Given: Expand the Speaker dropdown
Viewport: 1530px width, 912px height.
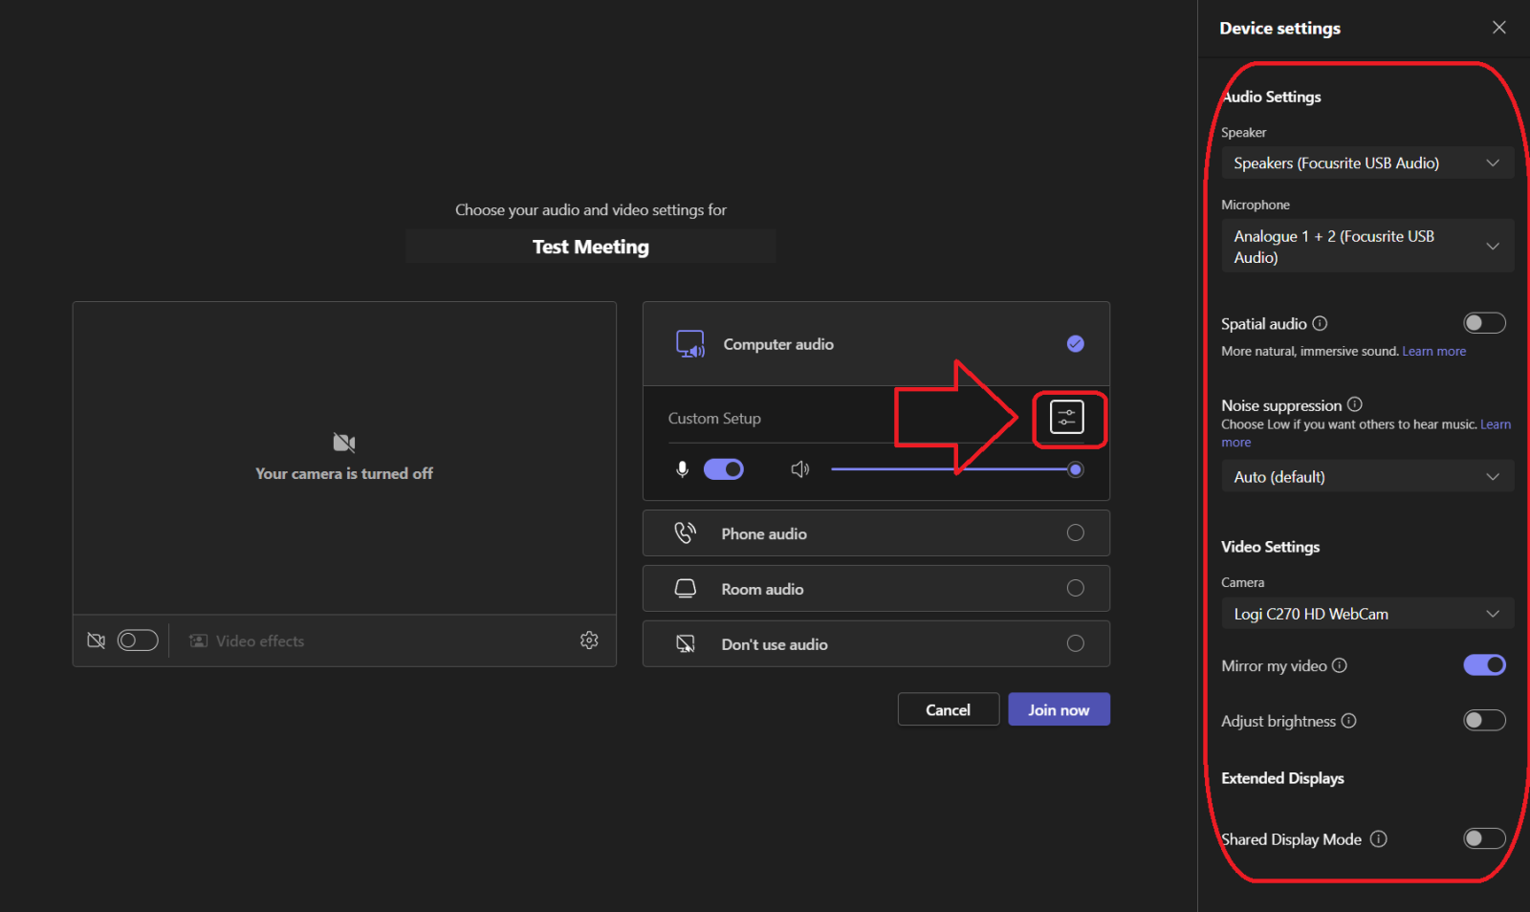Looking at the screenshot, I should (x=1366, y=163).
